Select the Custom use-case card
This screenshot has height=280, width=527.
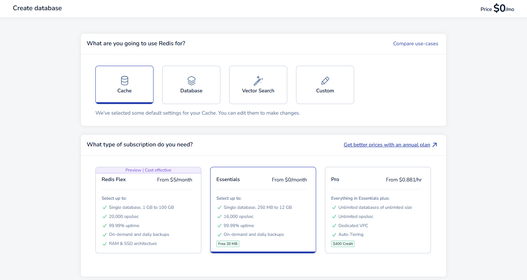(325, 85)
